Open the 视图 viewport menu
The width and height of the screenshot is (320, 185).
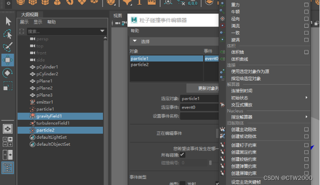[118, 16]
